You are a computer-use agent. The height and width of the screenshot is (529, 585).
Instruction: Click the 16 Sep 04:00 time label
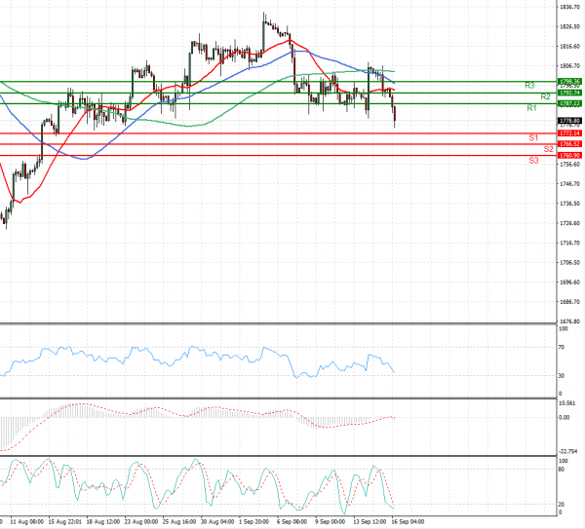(408, 521)
